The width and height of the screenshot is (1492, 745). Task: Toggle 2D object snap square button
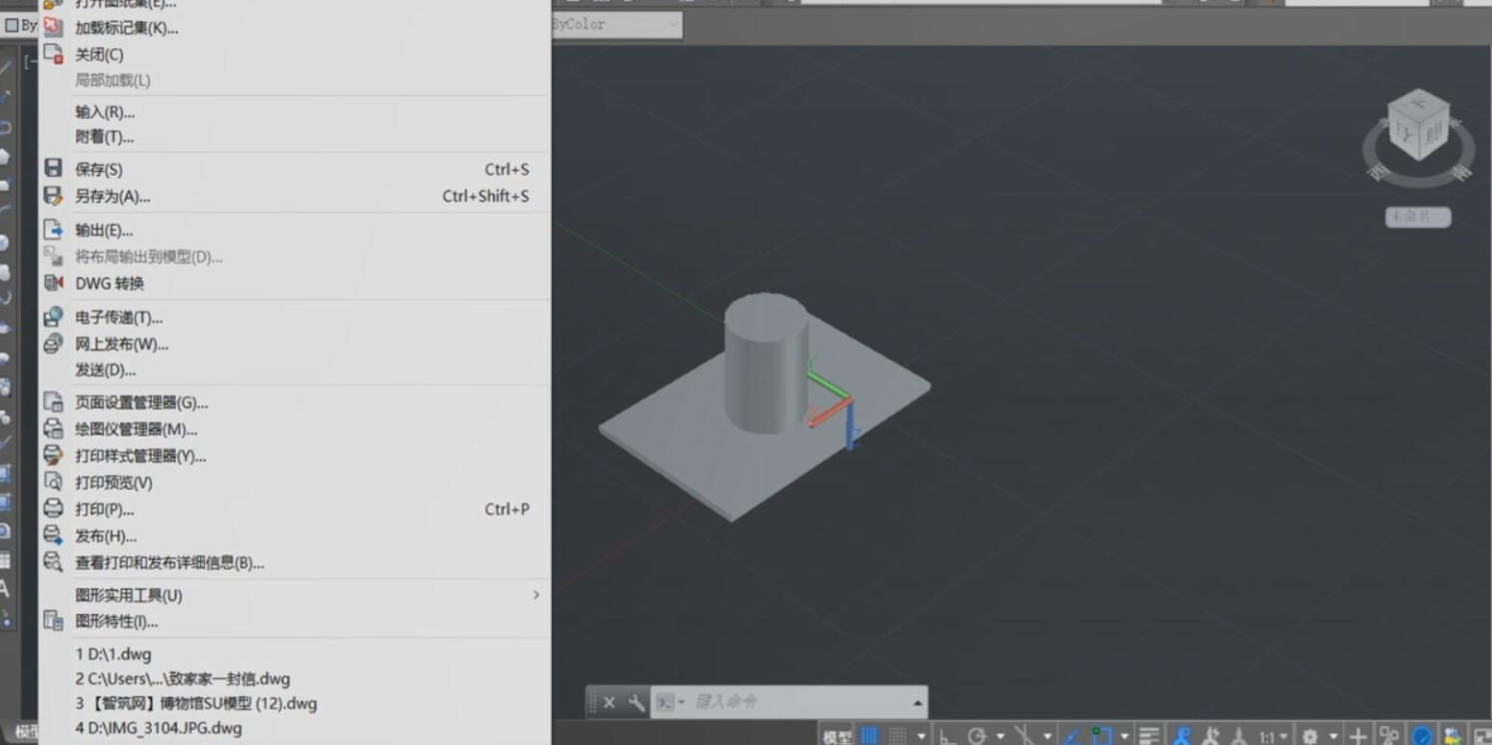point(1102,737)
